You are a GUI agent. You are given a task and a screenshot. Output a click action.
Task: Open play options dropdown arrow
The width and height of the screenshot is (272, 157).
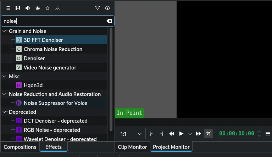[x=190, y=134]
